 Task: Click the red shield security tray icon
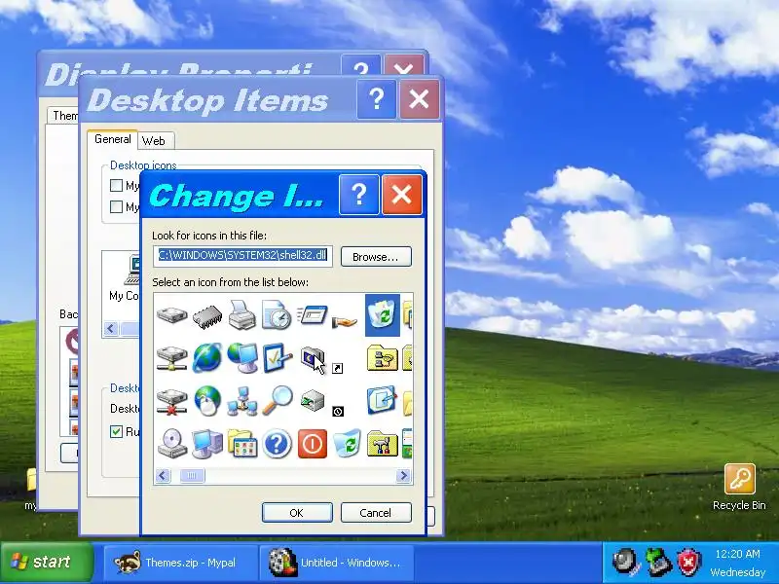(688, 563)
